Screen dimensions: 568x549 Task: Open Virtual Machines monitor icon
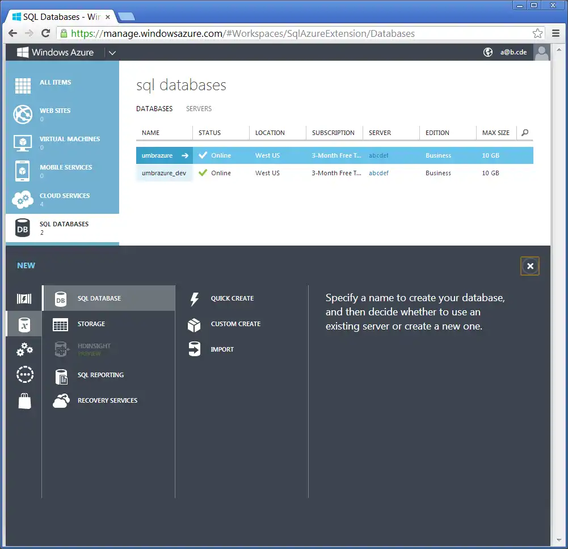tap(23, 143)
